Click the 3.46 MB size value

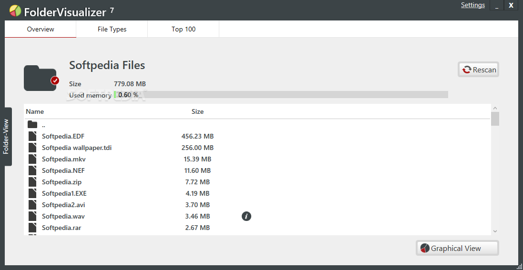pyautogui.click(x=197, y=216)
